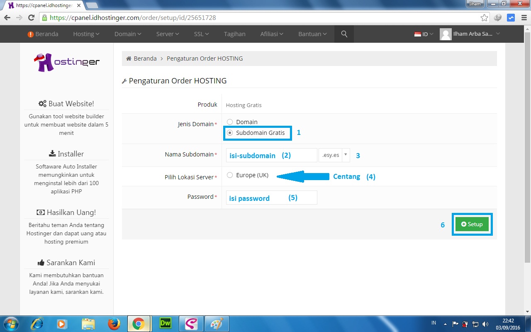Click the Password input field
This screenshot has width=531, height=332.
(272, 198)
